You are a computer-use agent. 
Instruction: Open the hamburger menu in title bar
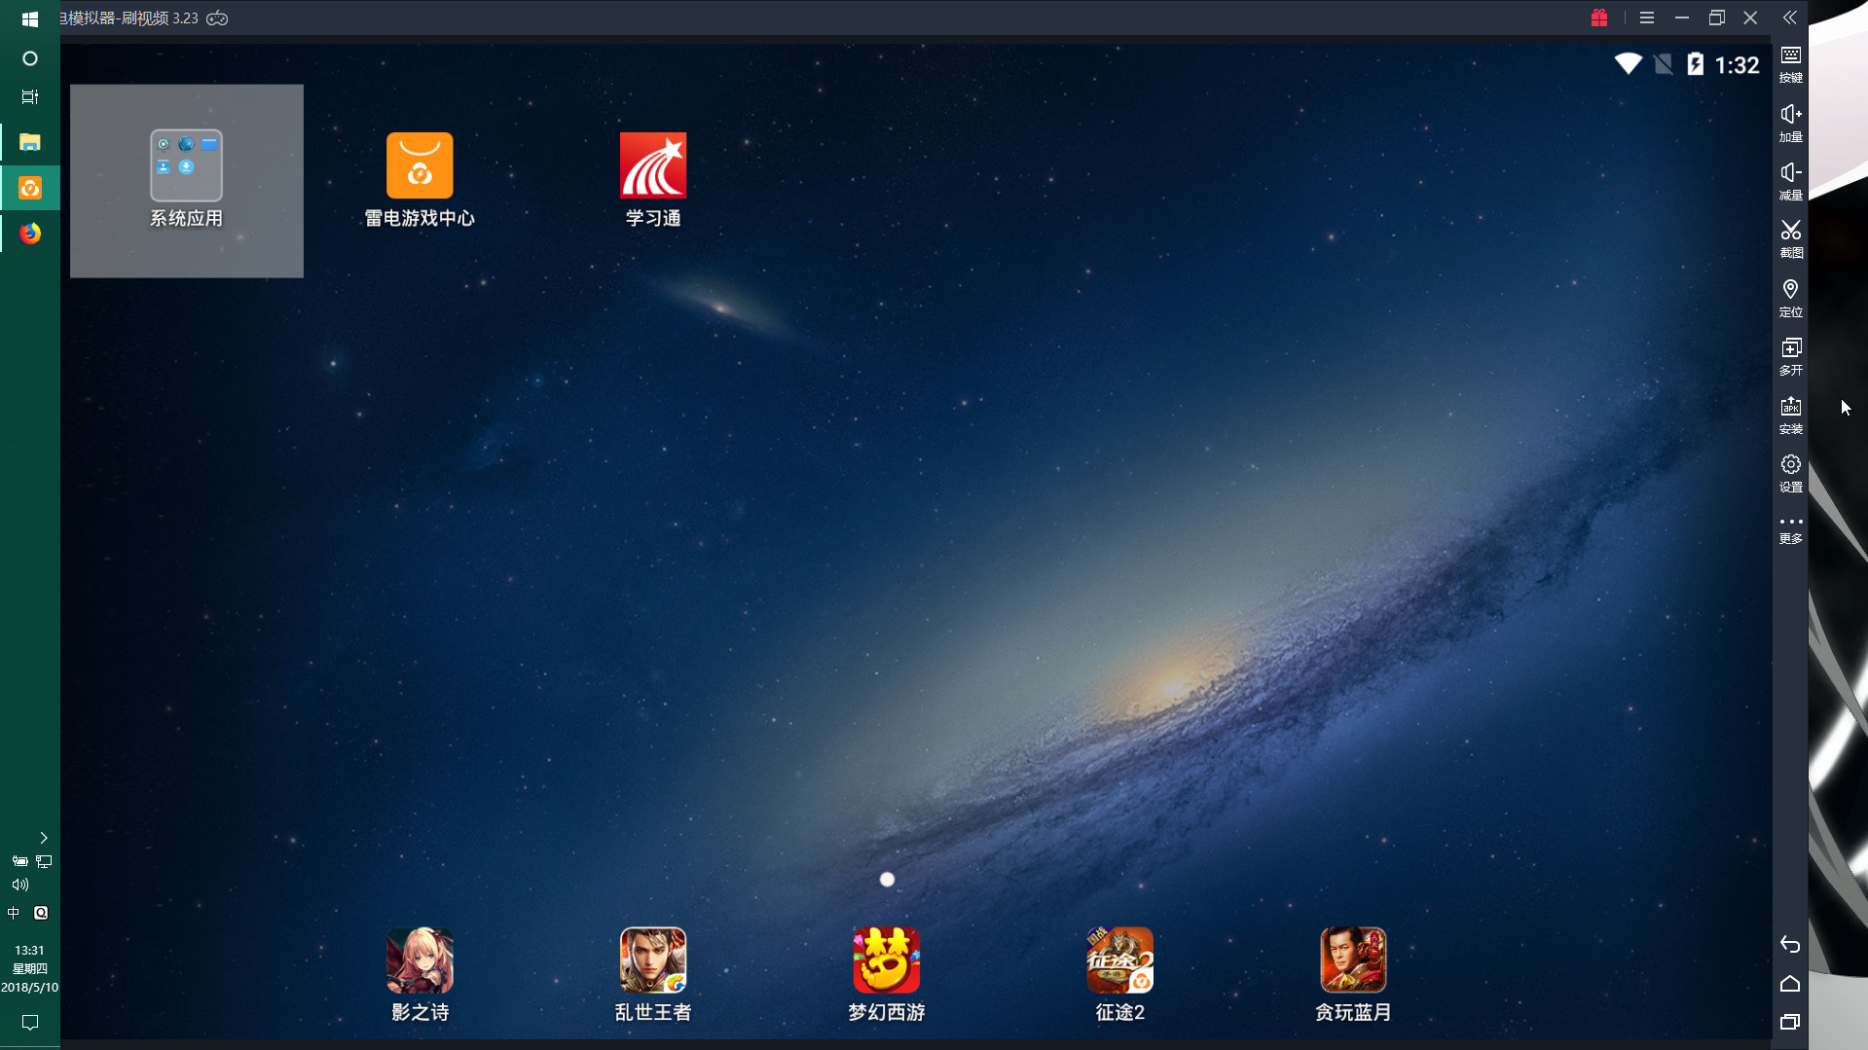[1647, 18]
